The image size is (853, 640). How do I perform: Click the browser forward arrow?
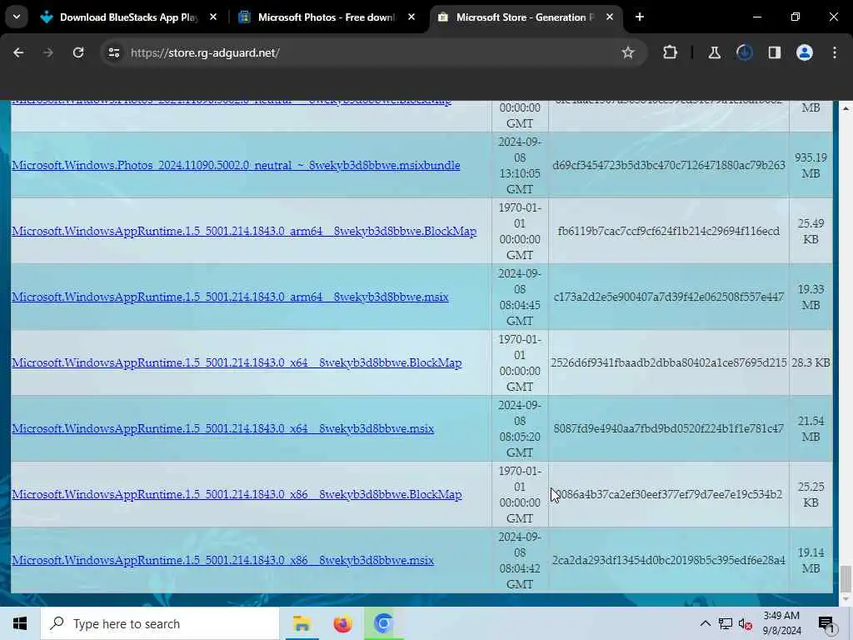(x=47, y=52)
